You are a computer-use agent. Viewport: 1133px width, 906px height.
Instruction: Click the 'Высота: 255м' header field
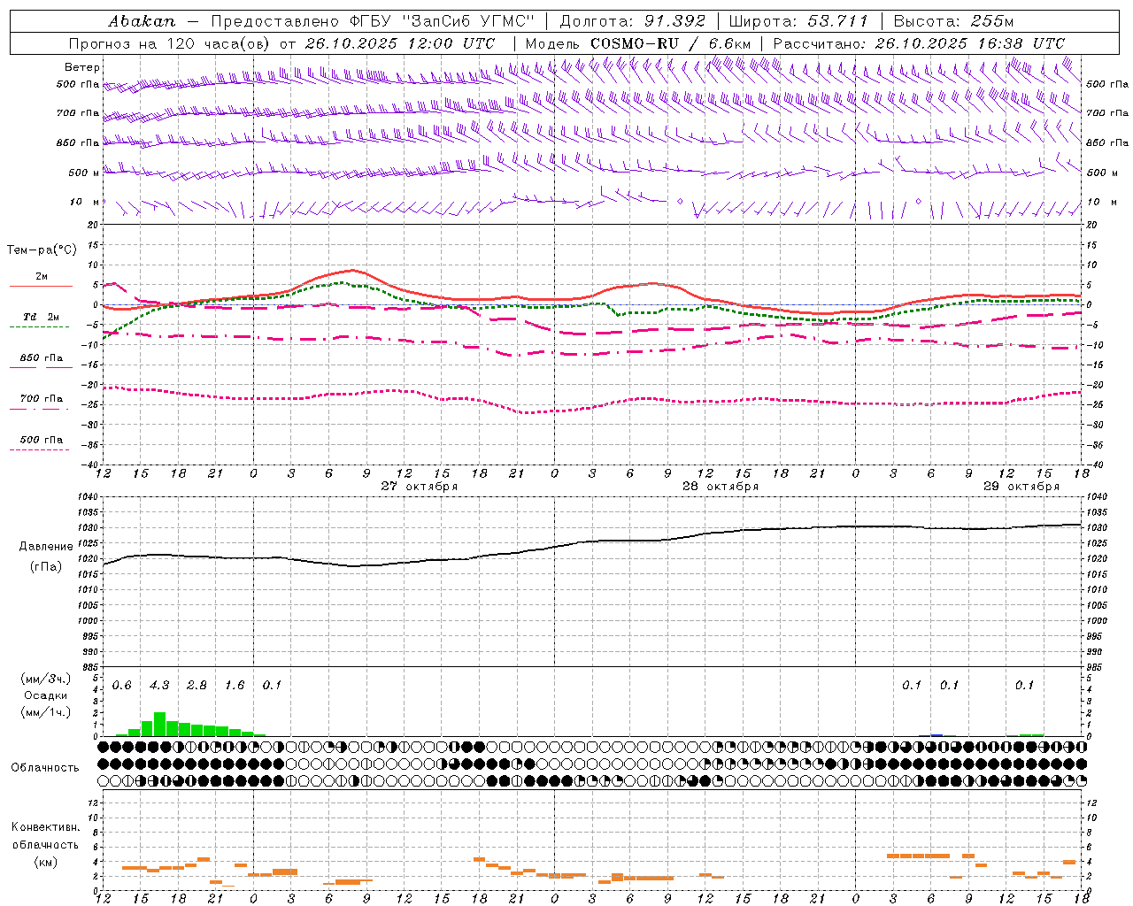(x=952, y=21)
